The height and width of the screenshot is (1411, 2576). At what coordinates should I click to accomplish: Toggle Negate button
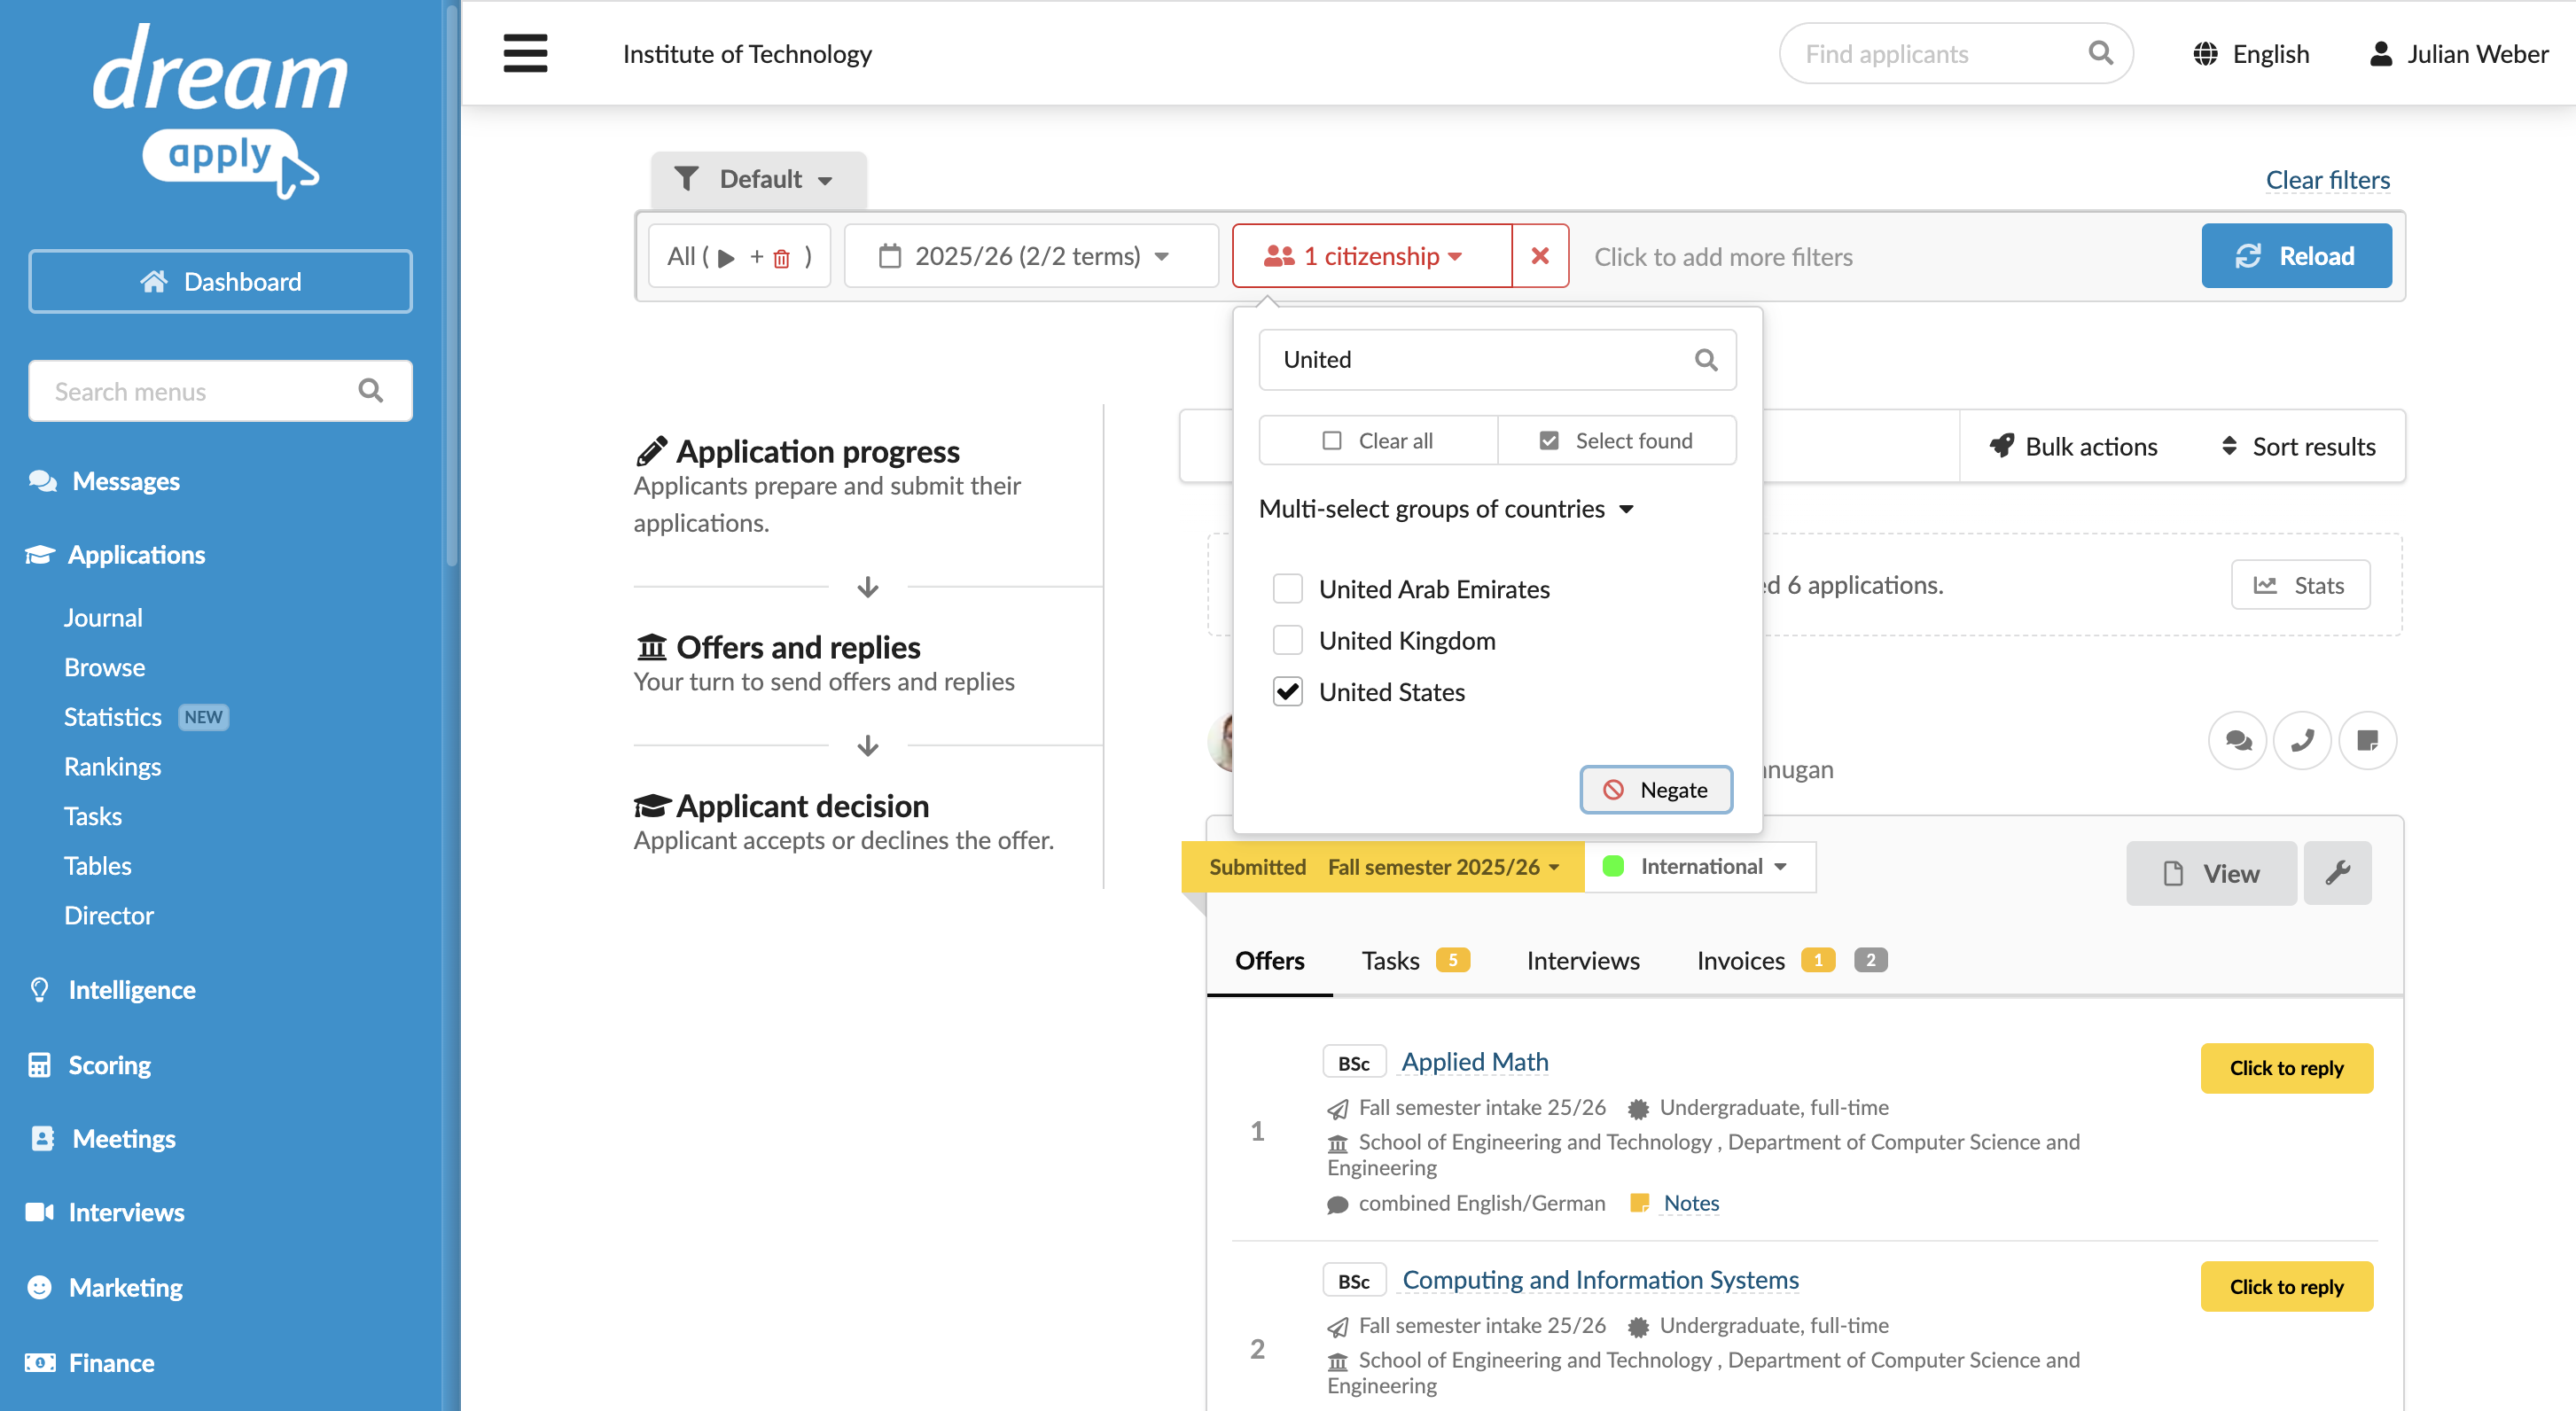point(1656,790)
